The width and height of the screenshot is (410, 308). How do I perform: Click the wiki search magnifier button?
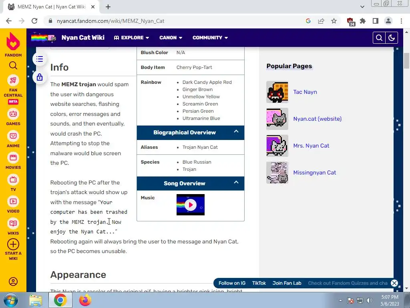point(379,38)
